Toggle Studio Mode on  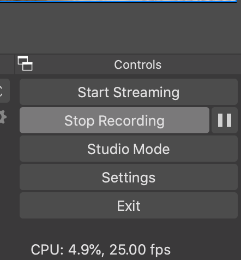point(129,149)
